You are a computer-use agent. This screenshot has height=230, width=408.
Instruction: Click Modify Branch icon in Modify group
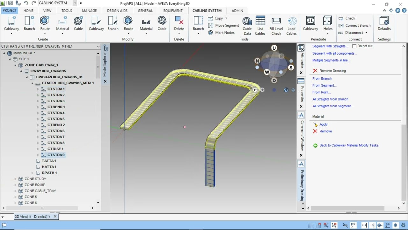click(x=113, y=21)
